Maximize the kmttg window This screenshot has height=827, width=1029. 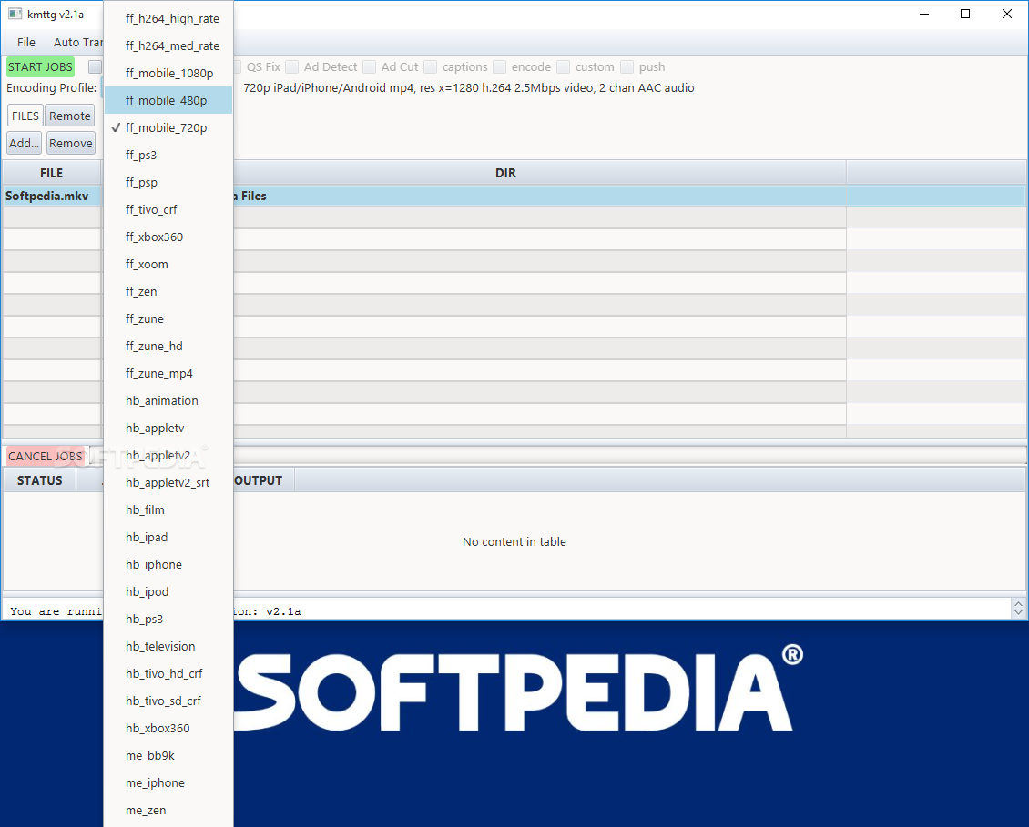pyautogui.click(x=965, y=14)
